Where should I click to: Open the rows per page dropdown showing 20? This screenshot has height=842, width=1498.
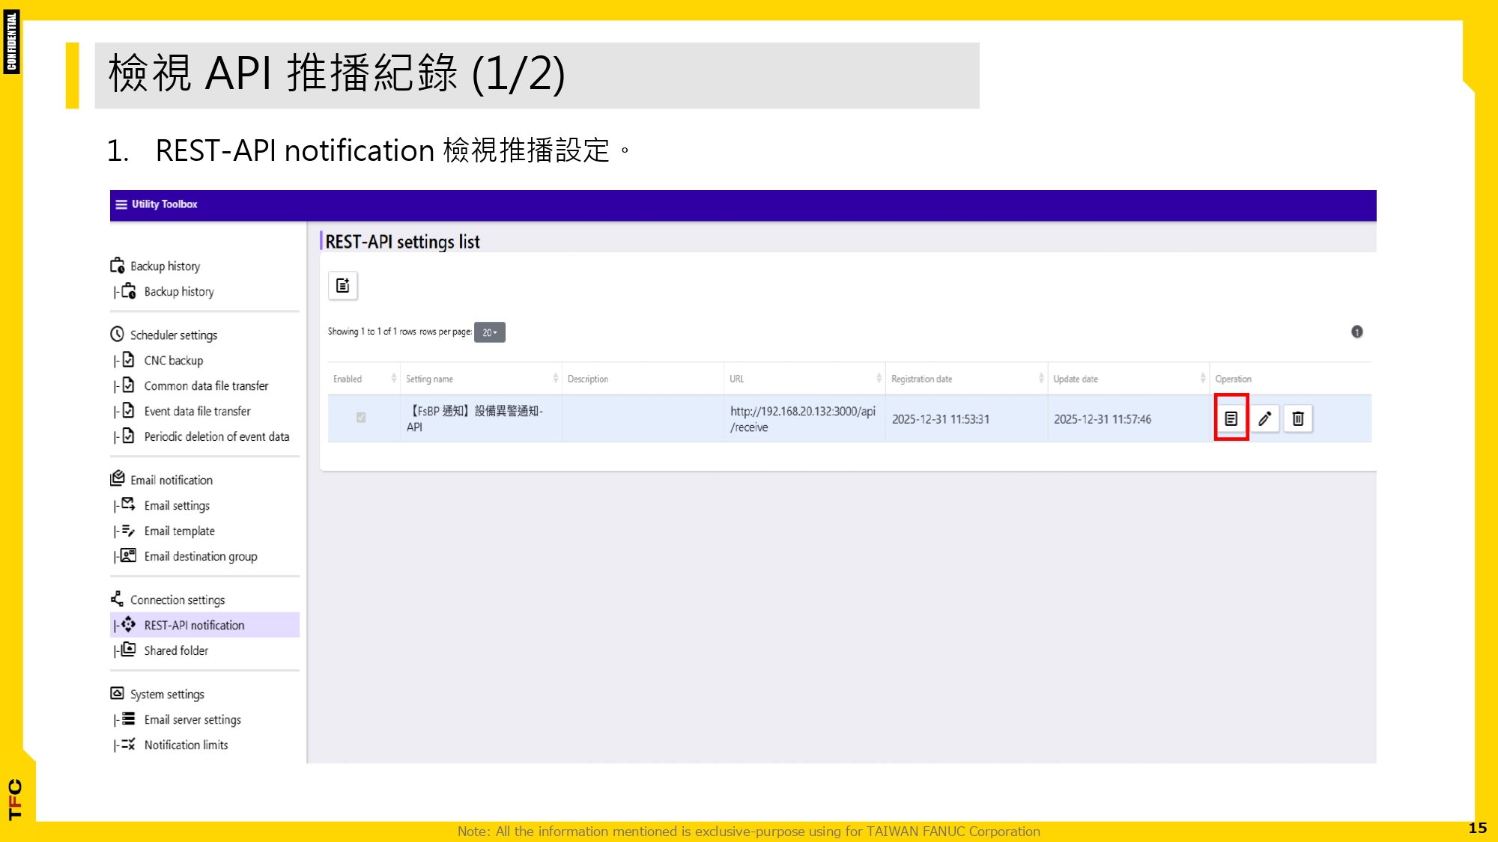click(490, 332)
